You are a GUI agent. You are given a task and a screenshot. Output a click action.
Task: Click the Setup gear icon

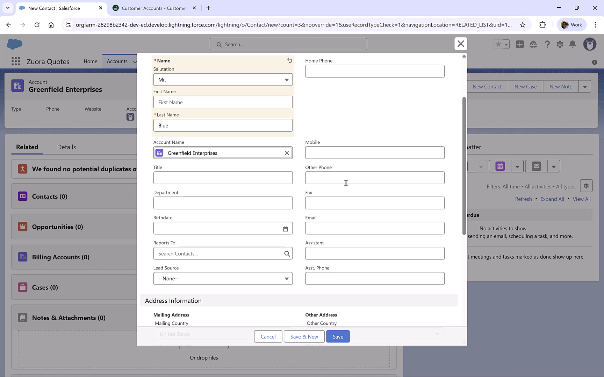pyautogui.click(x=560, y=44)
